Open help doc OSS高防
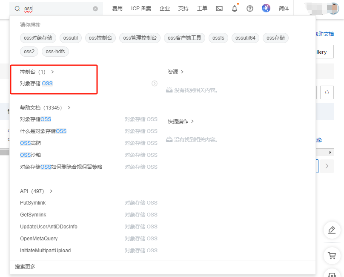 [31, 143]
